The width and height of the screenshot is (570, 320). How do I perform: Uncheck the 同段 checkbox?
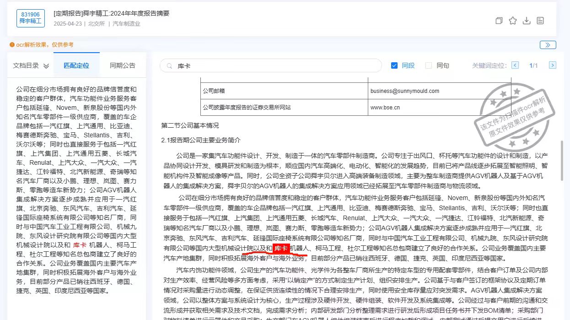(x=394, y=65)
